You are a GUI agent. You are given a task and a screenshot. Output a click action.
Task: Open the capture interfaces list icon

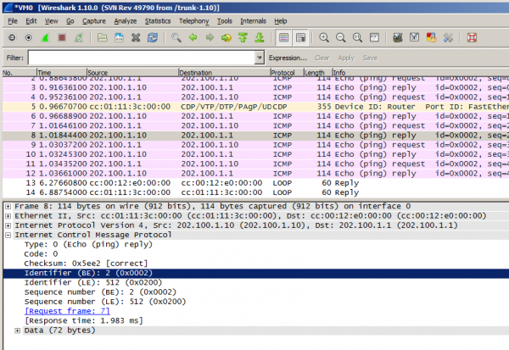12,37
